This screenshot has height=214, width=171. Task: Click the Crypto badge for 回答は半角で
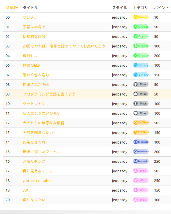[141, 26]
